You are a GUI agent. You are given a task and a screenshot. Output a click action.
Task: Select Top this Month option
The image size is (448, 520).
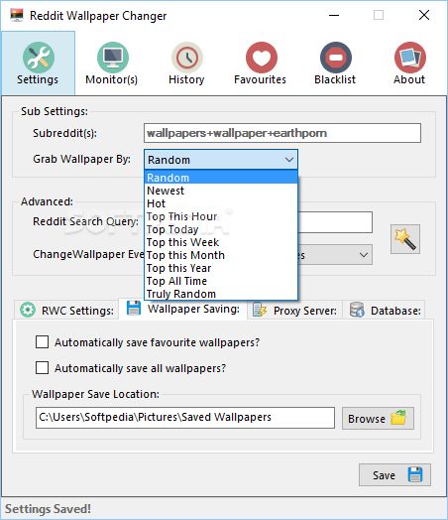(221, 255)
